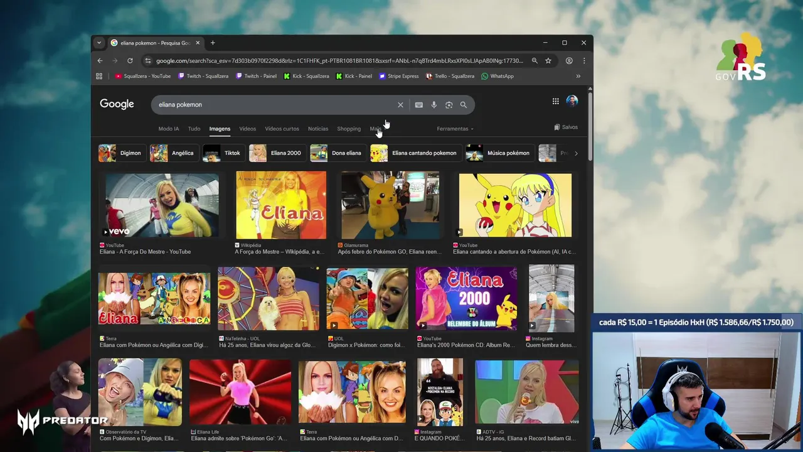Open the Twitch - Painel bookmark
This screenshot has height=452, width=803.
(256, 76)
